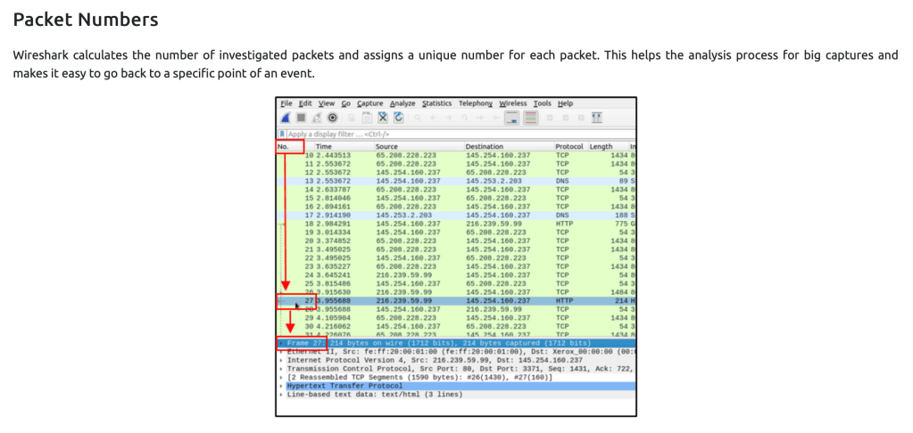
Task: Open the Analyze menu
Action: click(x=403, y=103)
